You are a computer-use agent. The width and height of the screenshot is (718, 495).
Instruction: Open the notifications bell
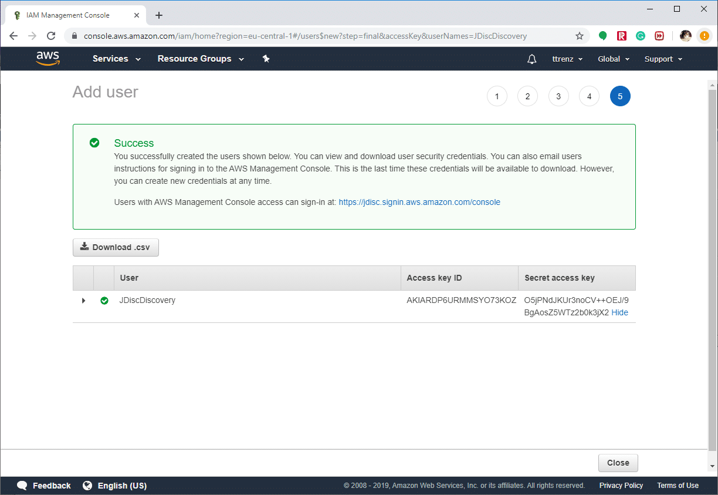531,59
